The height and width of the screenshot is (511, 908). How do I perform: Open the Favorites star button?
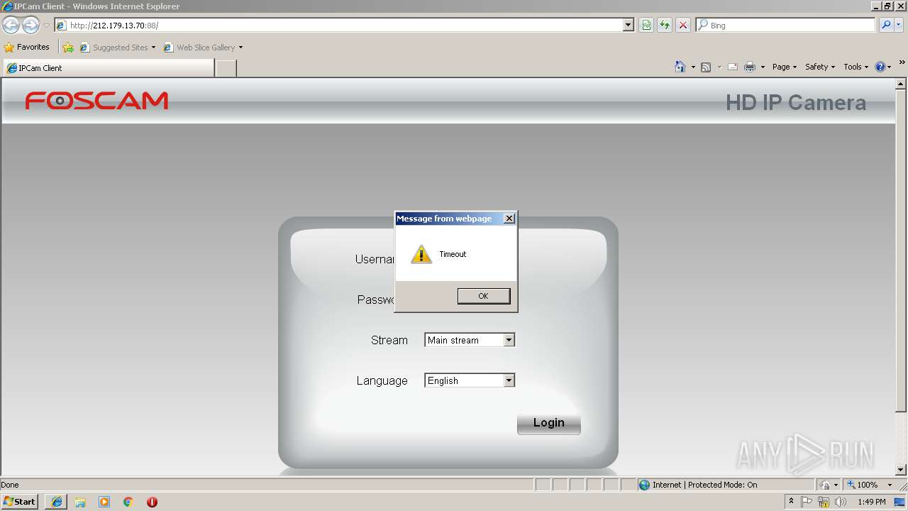[27, 48]
